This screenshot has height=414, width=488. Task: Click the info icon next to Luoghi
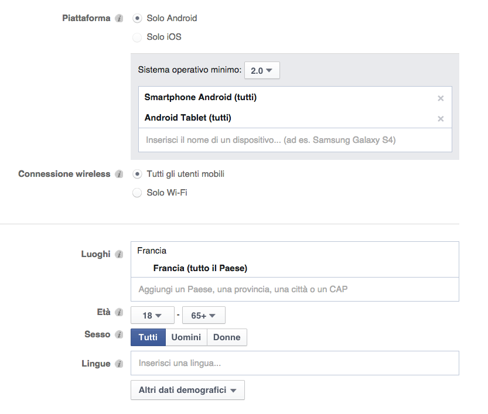coord(120,255)
